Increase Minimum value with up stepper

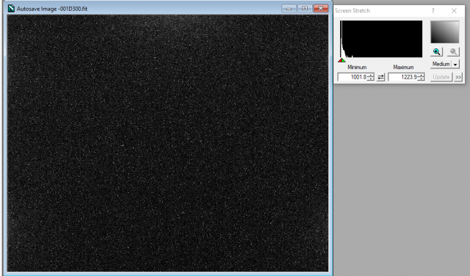click(x=371, y=75)
